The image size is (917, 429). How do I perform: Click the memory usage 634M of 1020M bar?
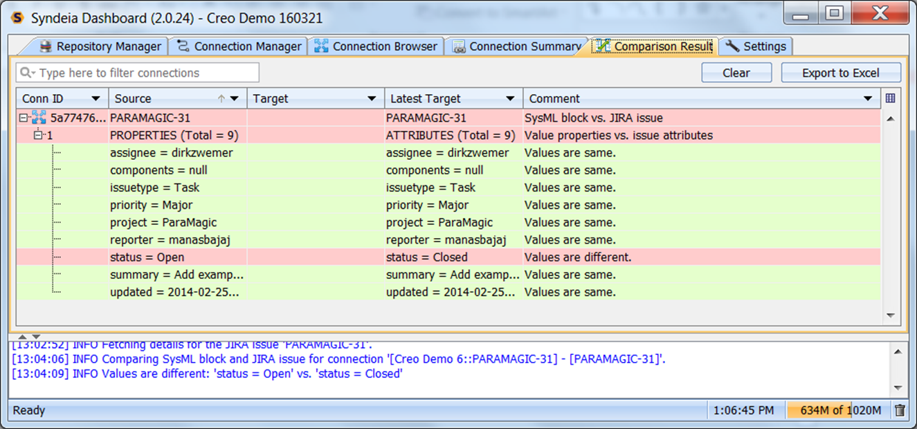(x=837, y=410)
